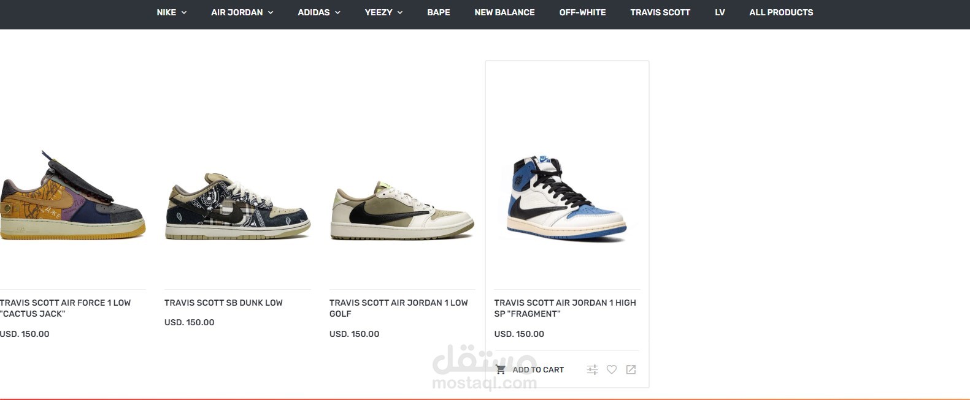970x400 pixels.
Task: Click the shopping cart icon beside Add to Cart
Action: [x=501, y=370]
